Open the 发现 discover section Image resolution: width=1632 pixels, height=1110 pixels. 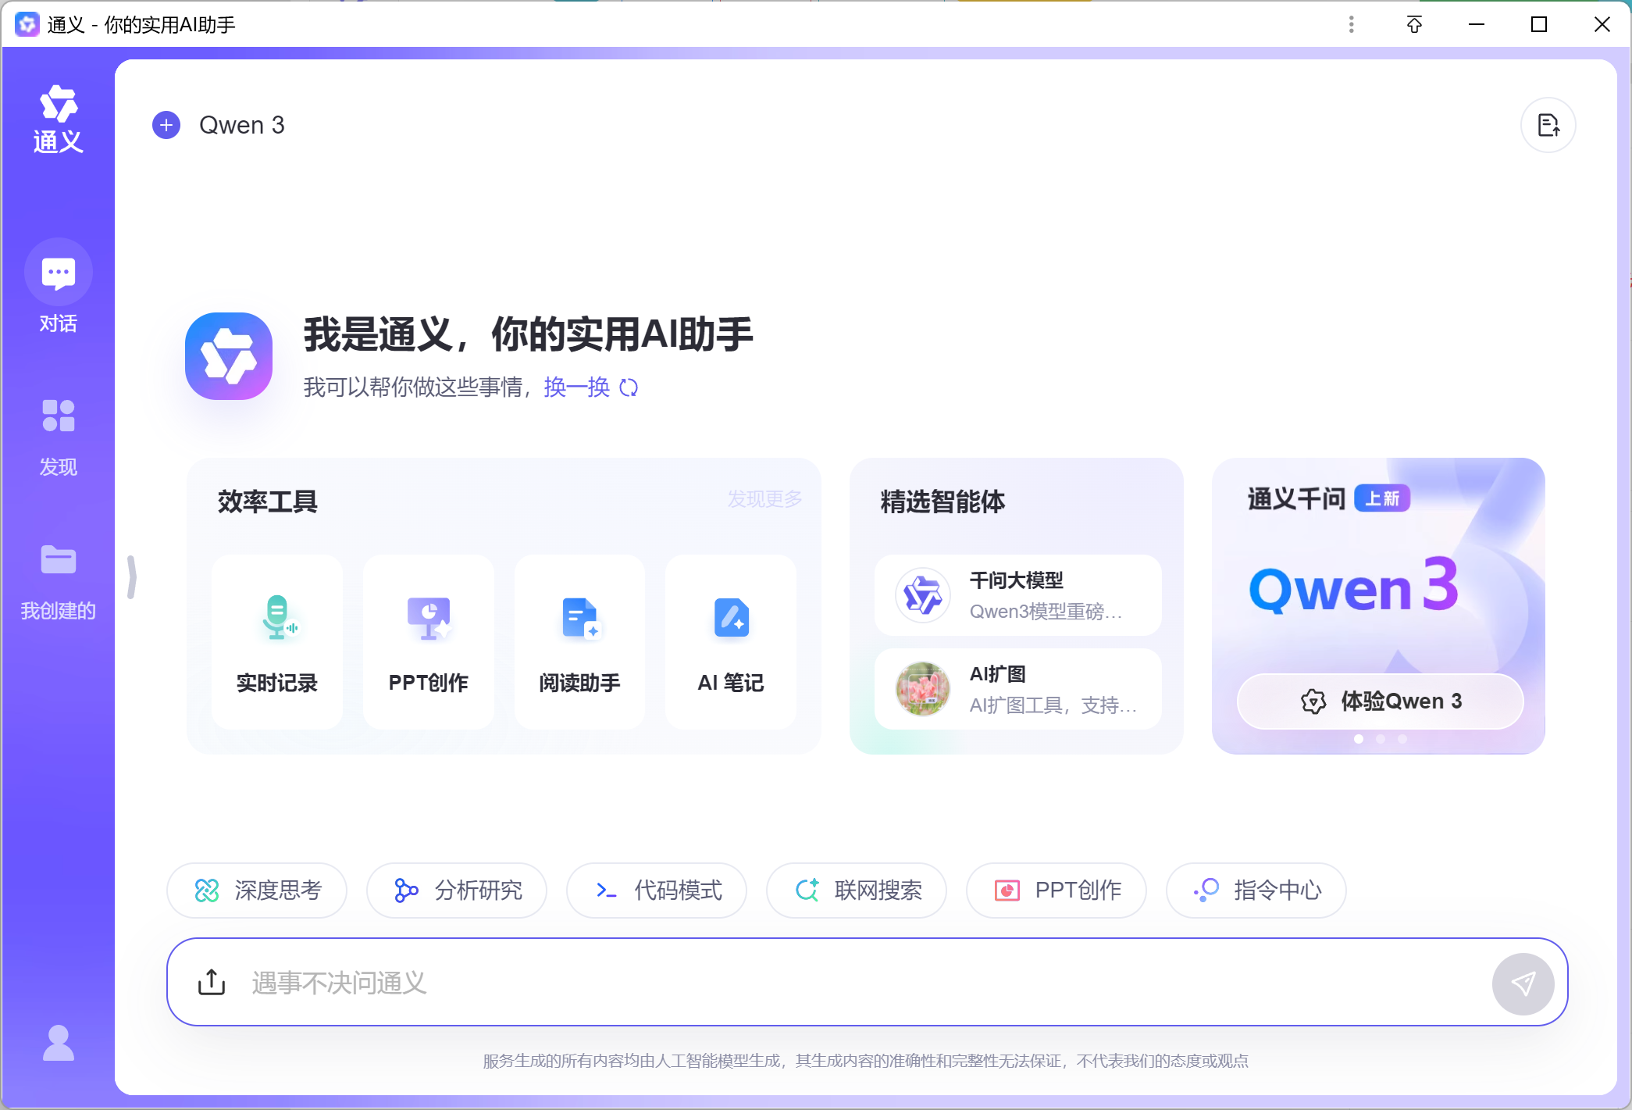pyautogui.click(x=58, y=437)
